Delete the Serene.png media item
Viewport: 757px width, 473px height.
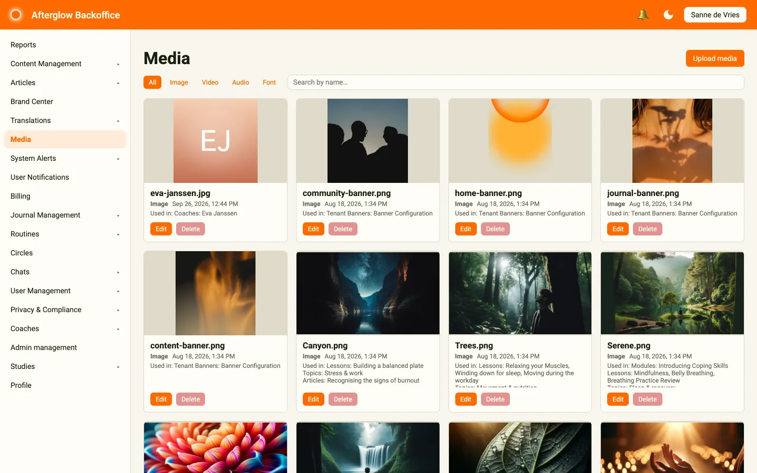[648, 399]
